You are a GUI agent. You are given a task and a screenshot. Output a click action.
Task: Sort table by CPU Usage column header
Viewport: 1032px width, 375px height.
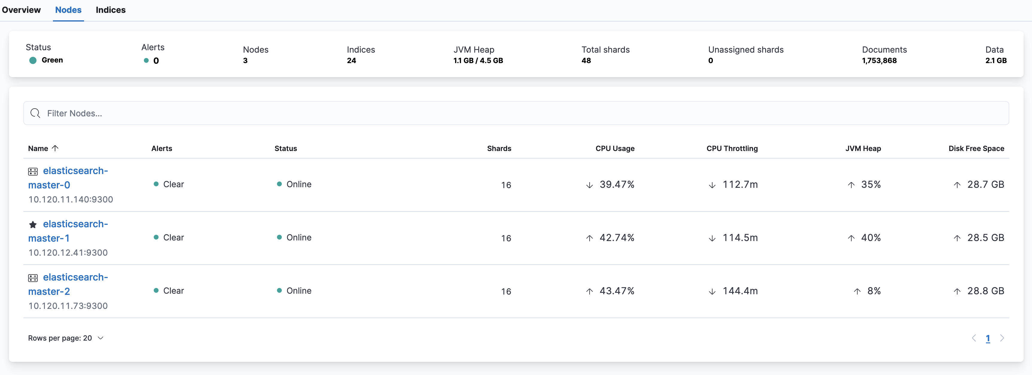(614, 149)
